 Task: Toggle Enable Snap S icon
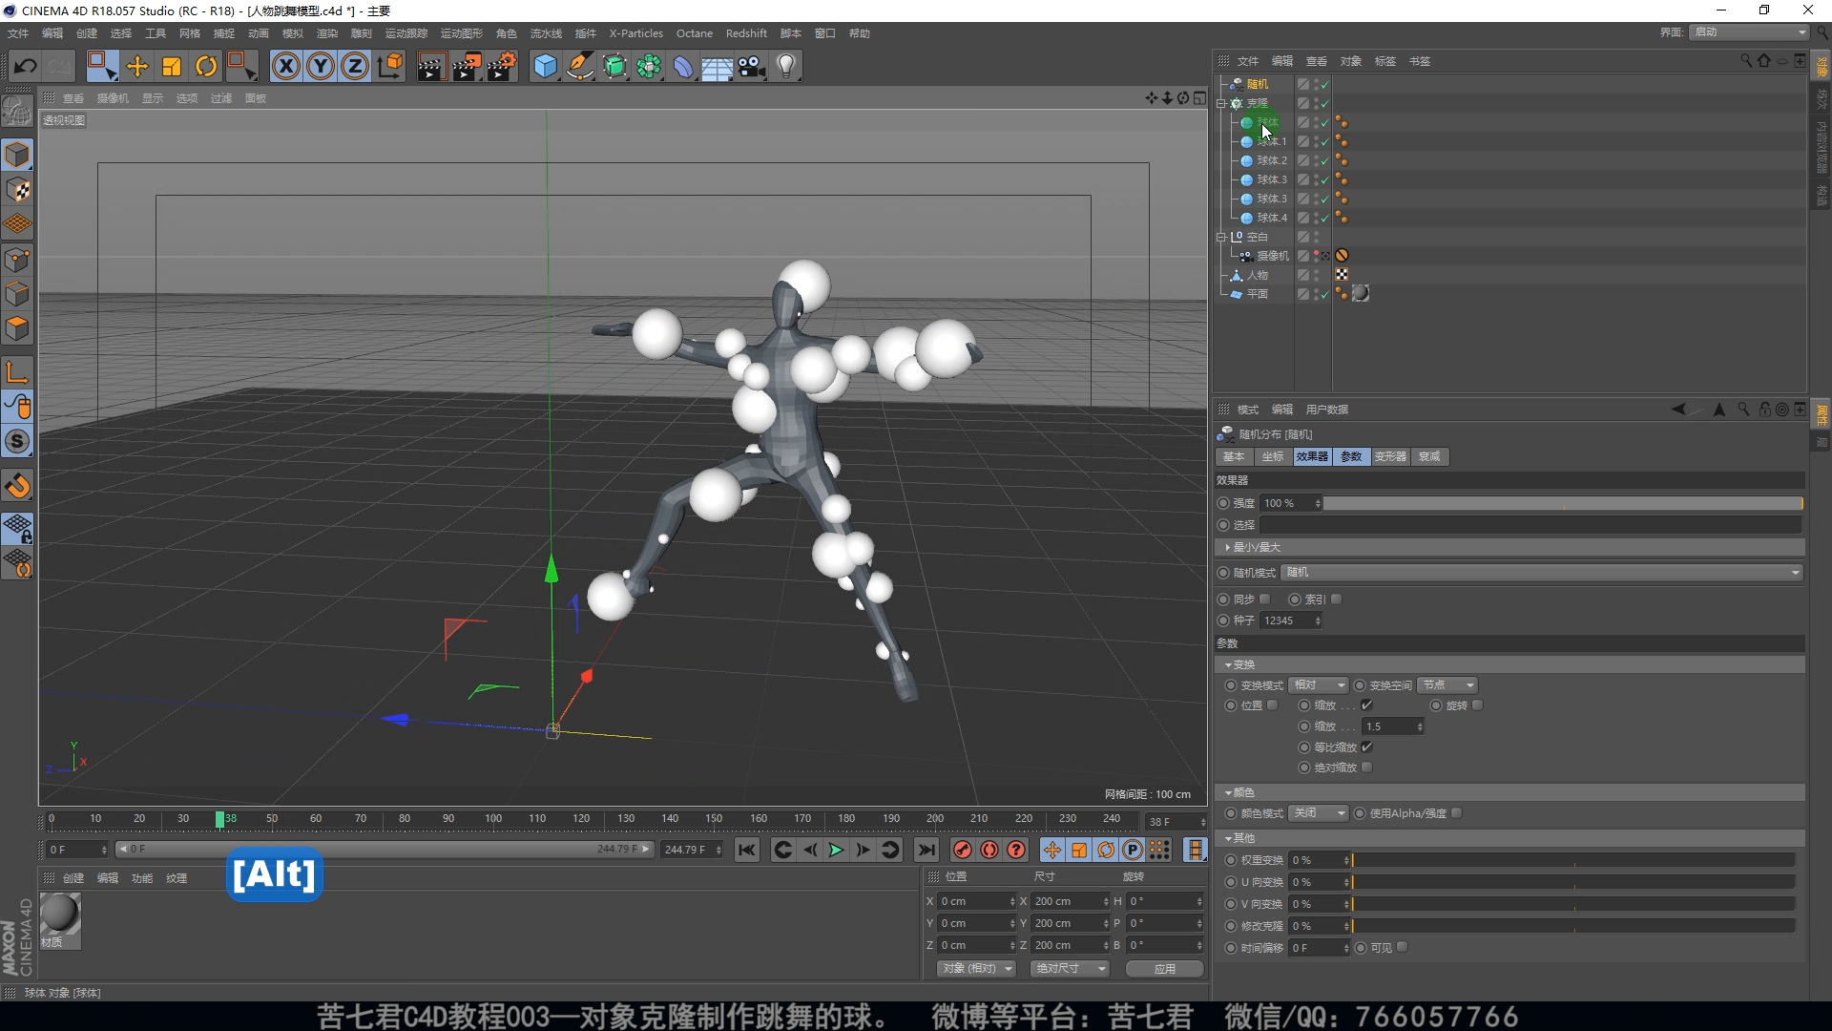pyautogui.click(x=17, y=441)
